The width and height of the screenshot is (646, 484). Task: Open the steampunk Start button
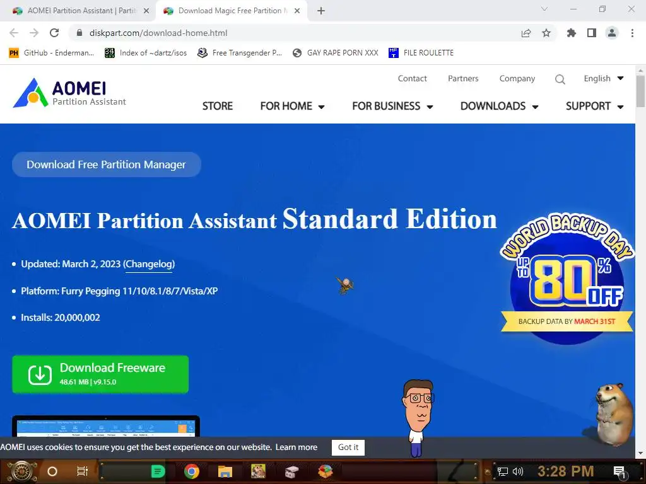pyautogui.click(x=21, y=471)
